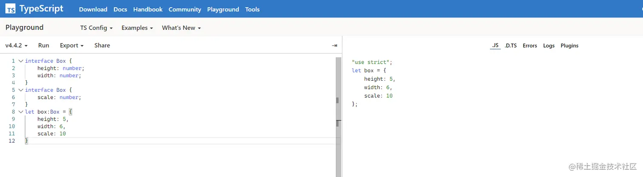
Task: Open the Plugins tab
Action: [569, 45]
